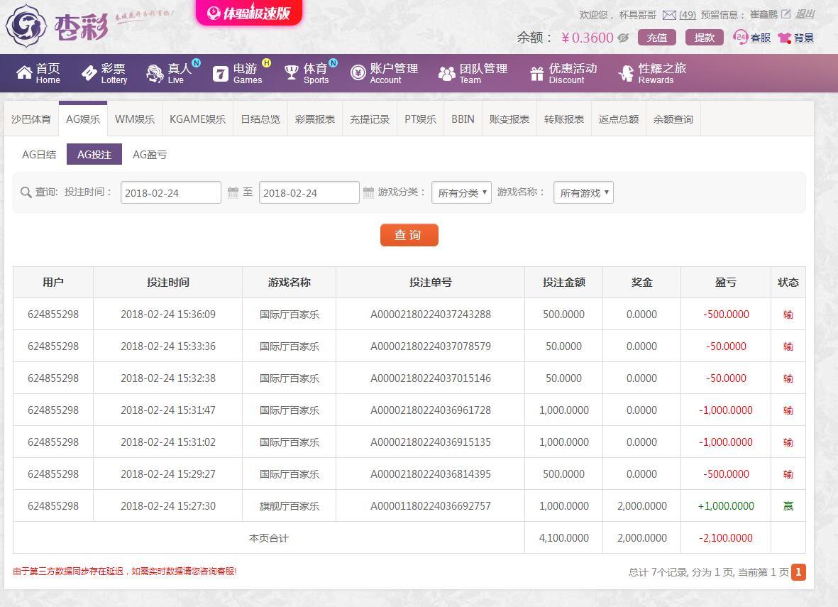838x607 pixels.
Task: Click the envelope messages icon
Action: (x=669, y=15)
